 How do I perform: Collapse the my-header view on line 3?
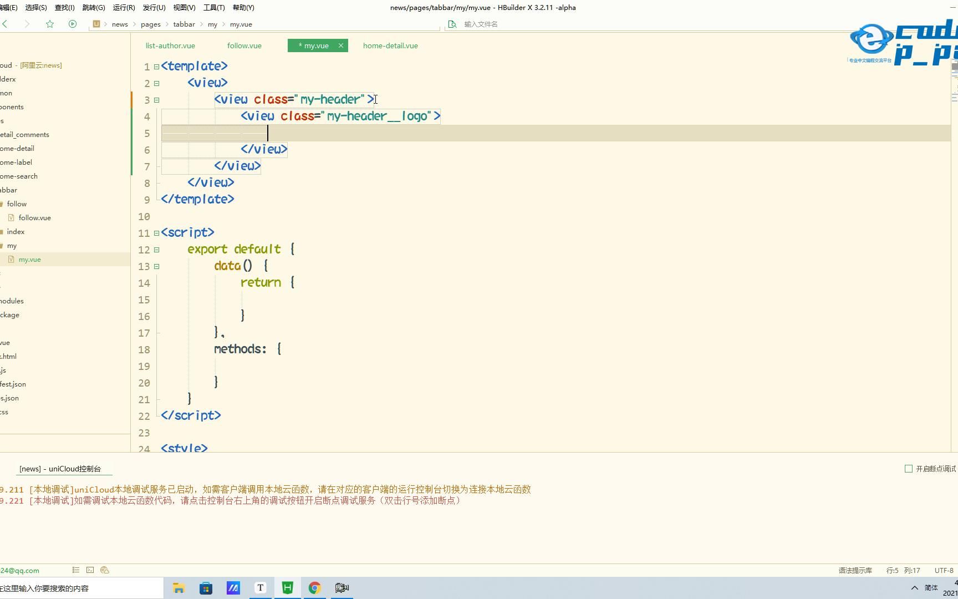(156, 100)
